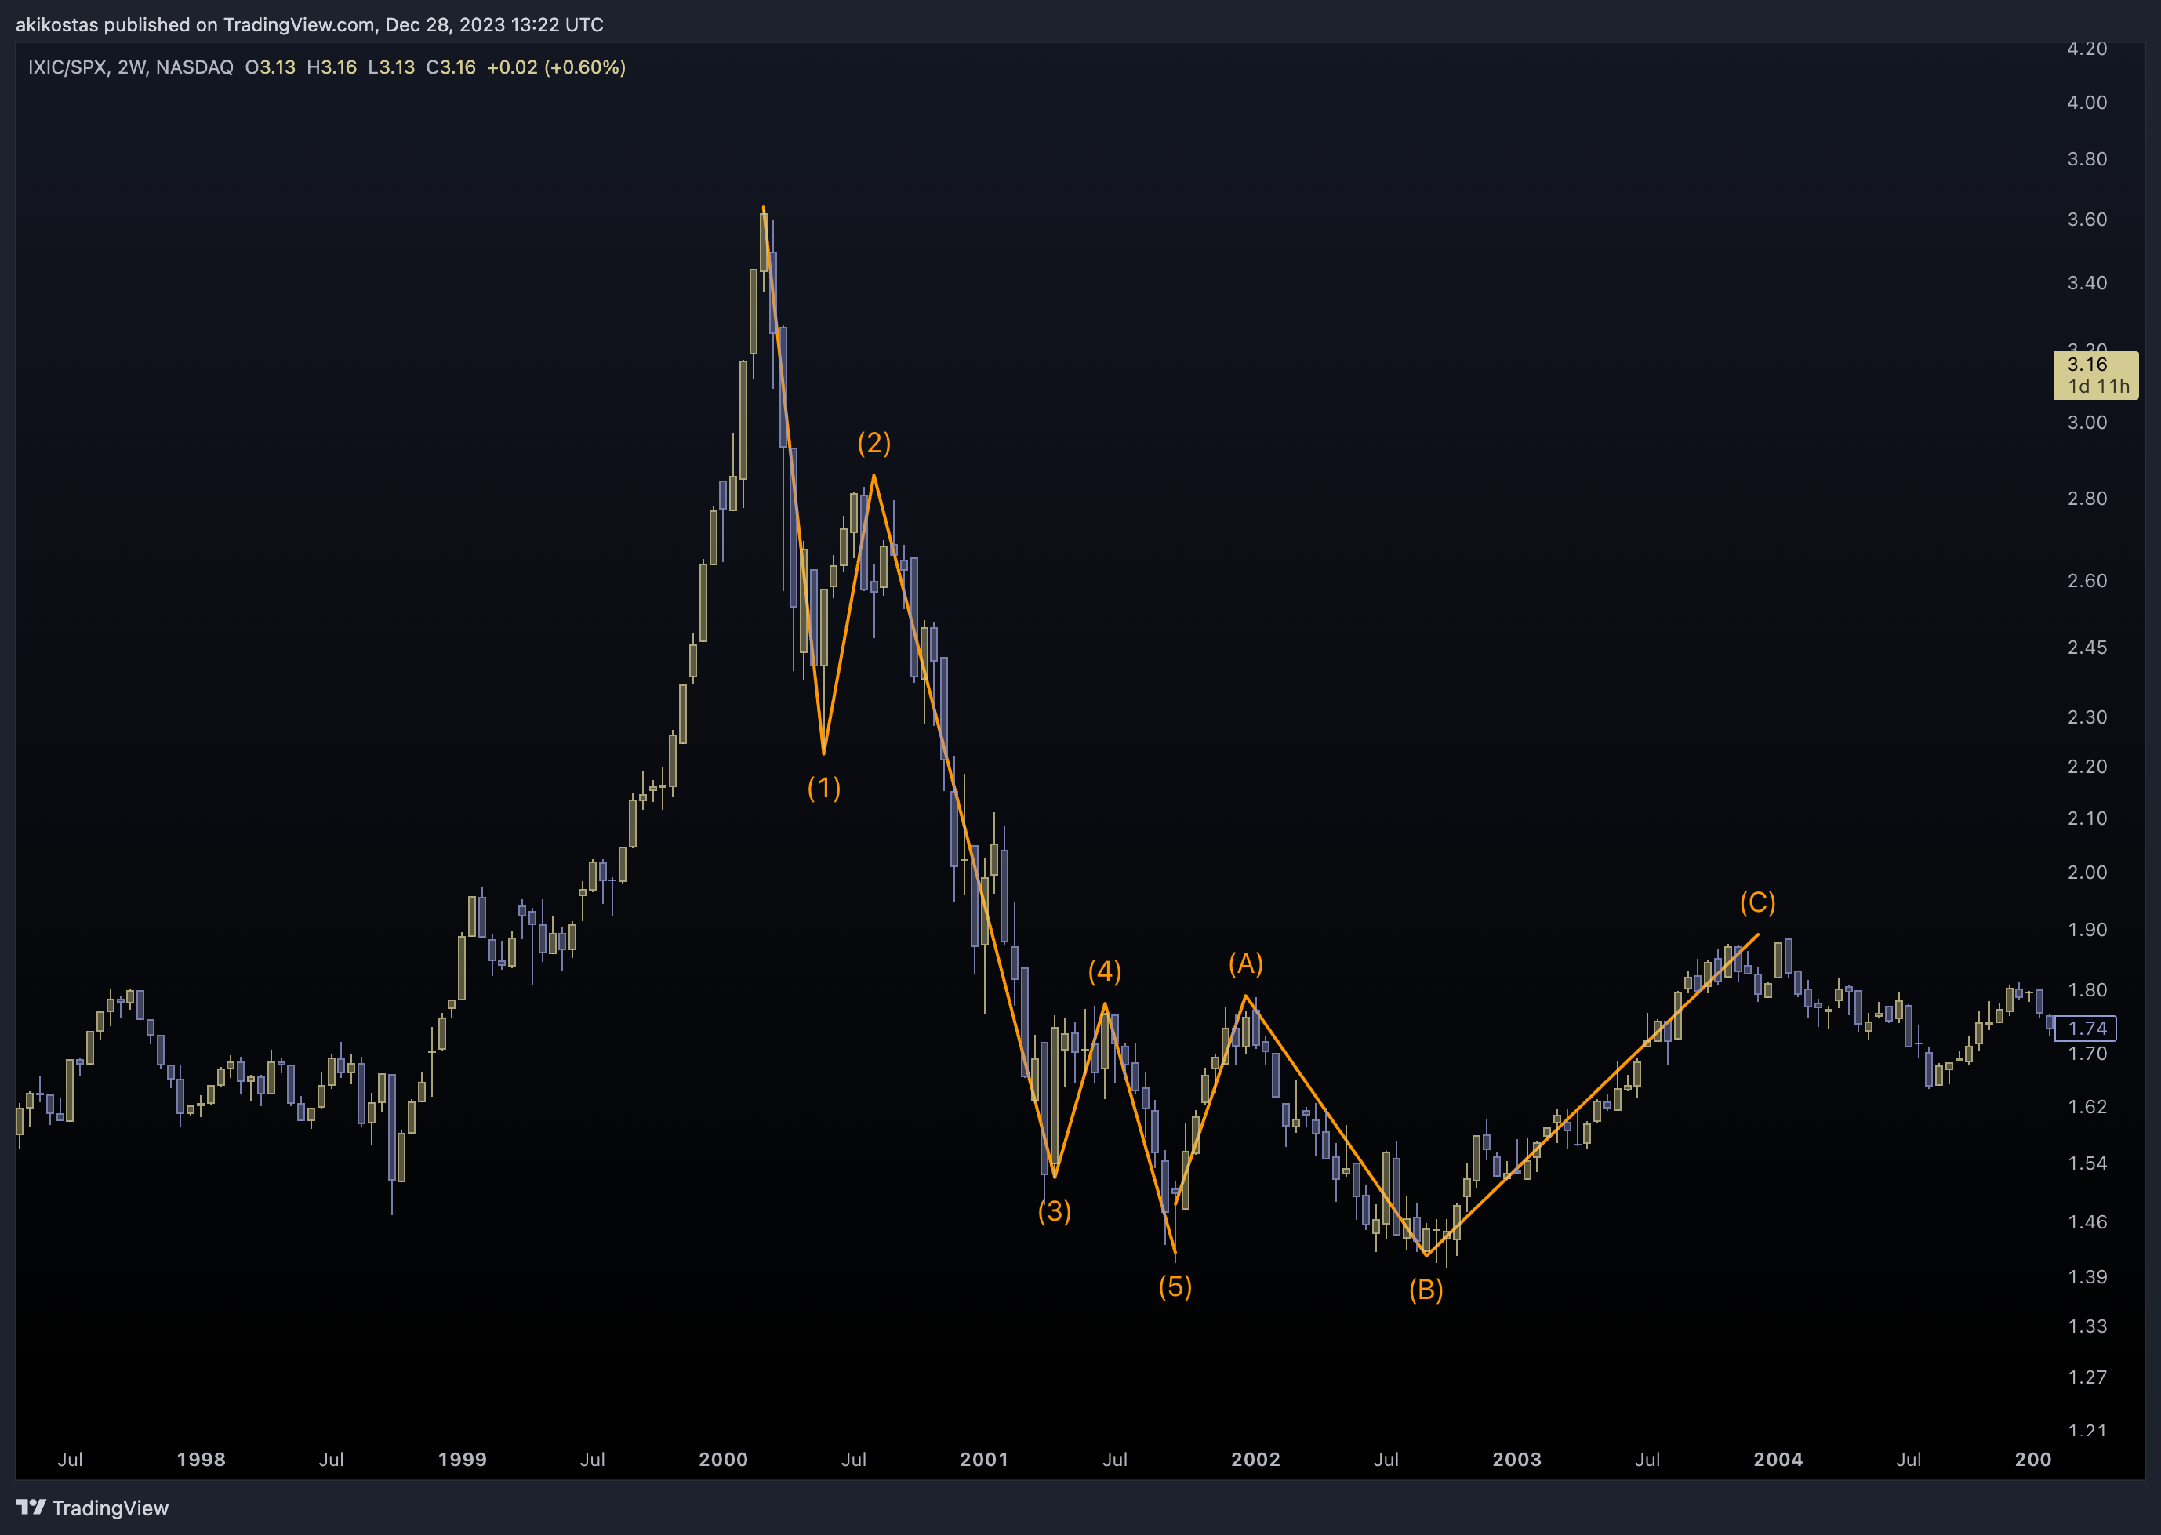Select the corrective wave label (B)
This screenshot has width=2161, height=1535.
point(1426,1290)
